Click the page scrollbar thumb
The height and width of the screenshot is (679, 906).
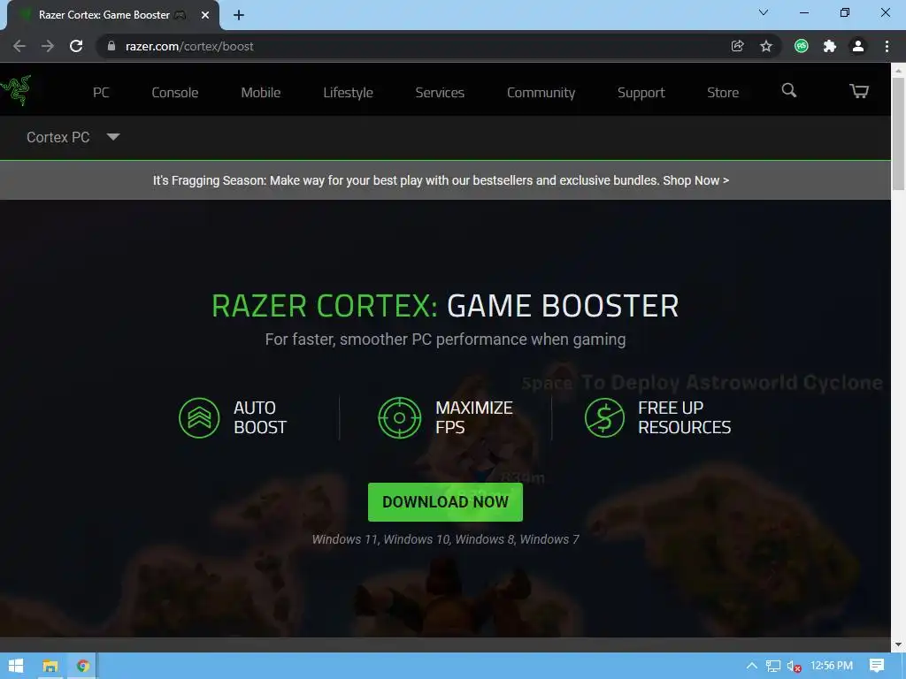click(x=898, y=134)
